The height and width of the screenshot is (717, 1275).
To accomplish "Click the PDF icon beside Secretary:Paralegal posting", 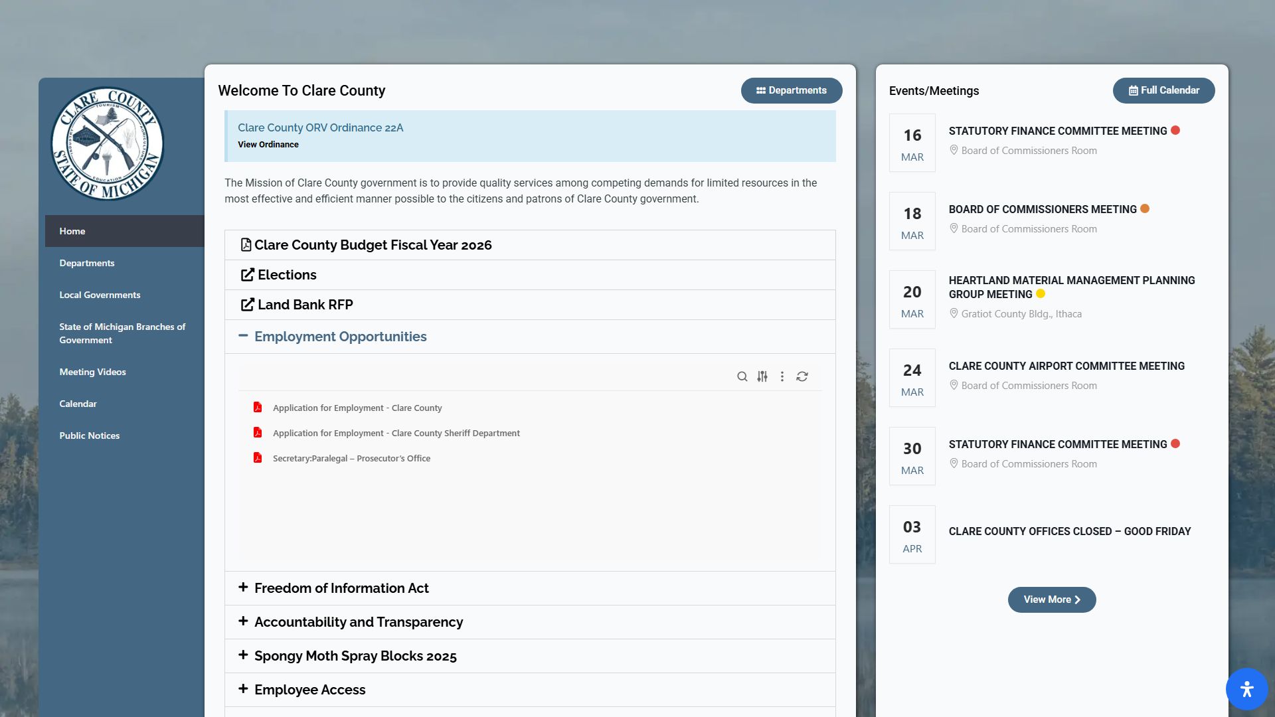I will [x=258, y=458].
